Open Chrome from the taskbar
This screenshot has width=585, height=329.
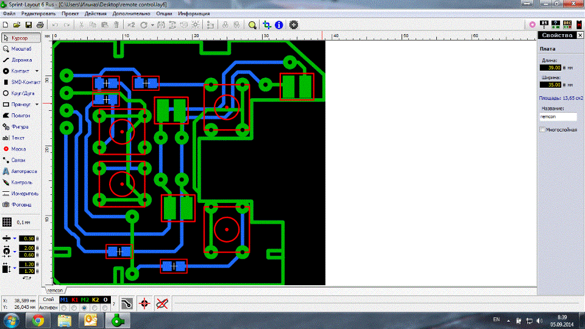click(38, 320)
